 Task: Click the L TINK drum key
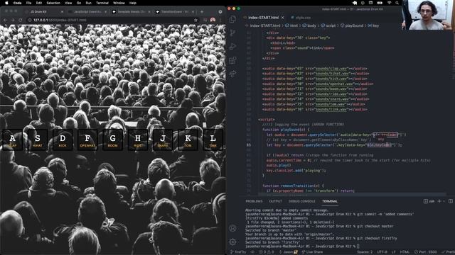(x=213, y=140)
